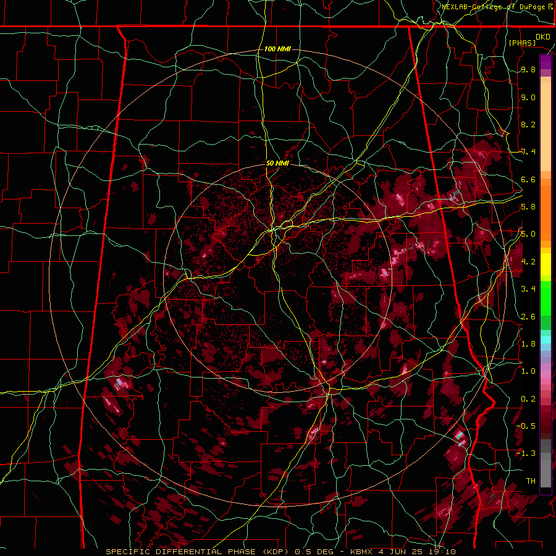Screen dimensions: 556x556
Task: Click the 2.6 value on the scale
Action: pos(528,317)
